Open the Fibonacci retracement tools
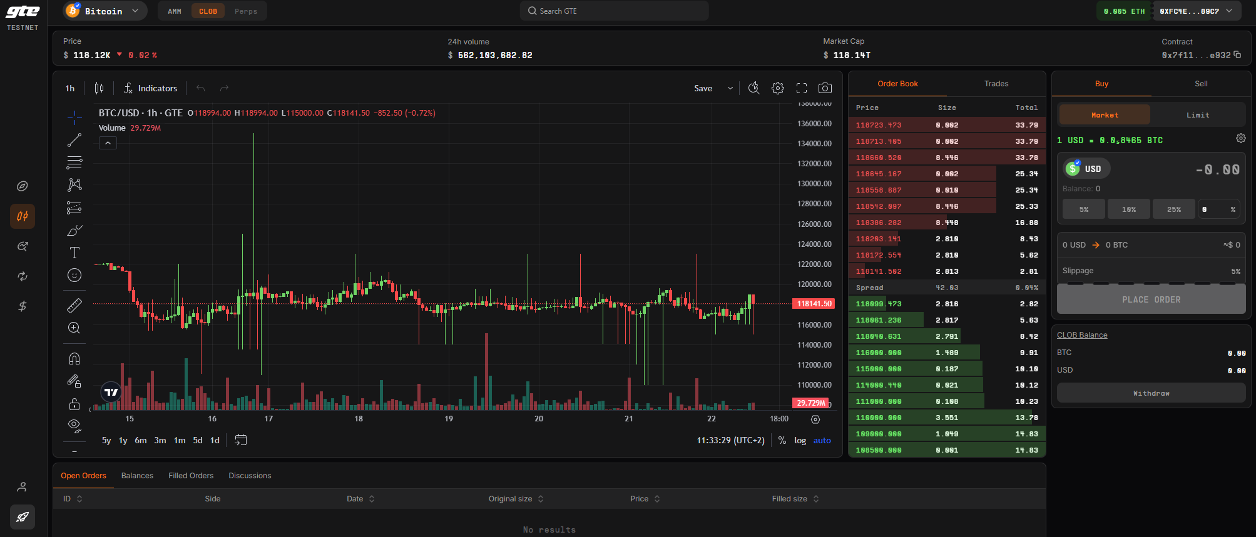The height and width of the screenshot is (537, 1256). [74, 163]
